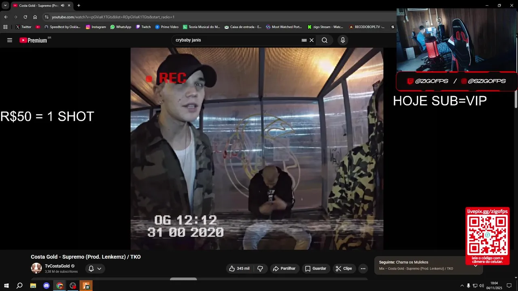Open Teoria Musical bookmark
The height and width of the screenshot is (291, 518).
pyautogui.click(x=202, y=27)
